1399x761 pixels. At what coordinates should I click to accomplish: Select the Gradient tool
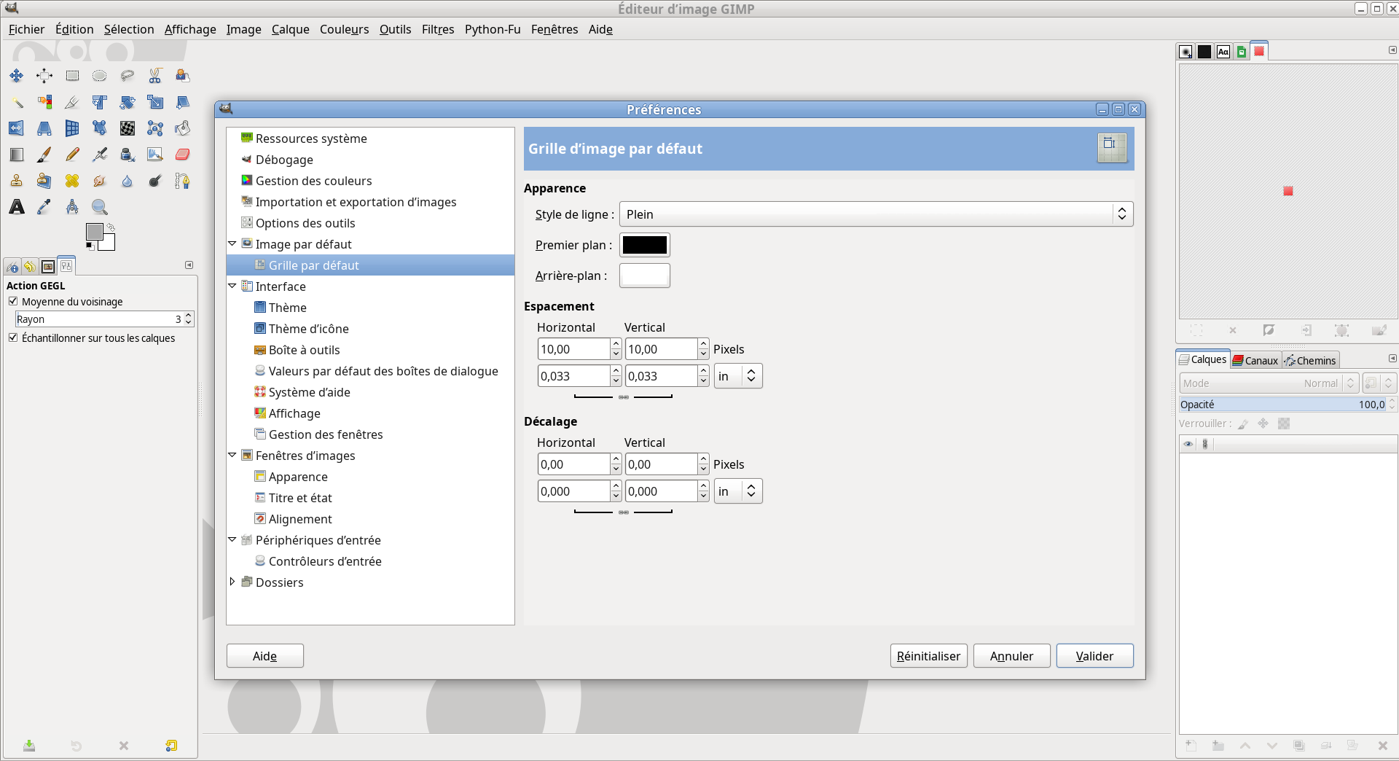click(x=16, y=155)
